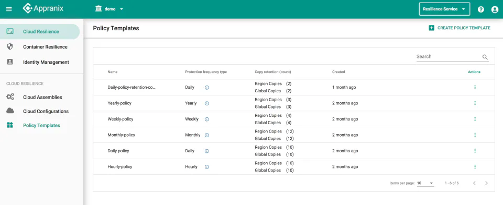The width and height of the screenshot is (503, 205).
Task: Click the Cloud Assemblies gears icon
Action: pos(10,97)
